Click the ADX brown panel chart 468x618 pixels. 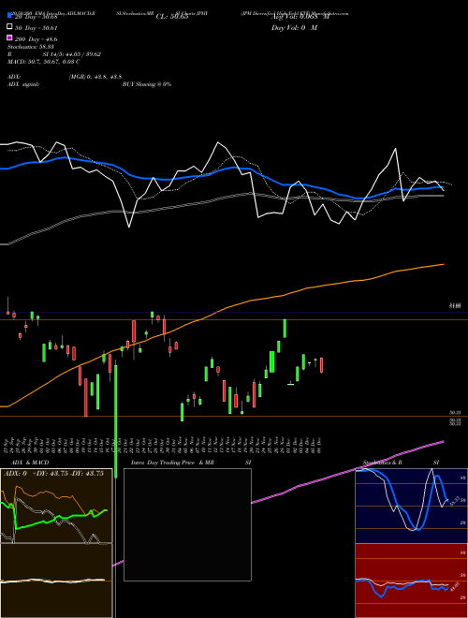[56, 506]
